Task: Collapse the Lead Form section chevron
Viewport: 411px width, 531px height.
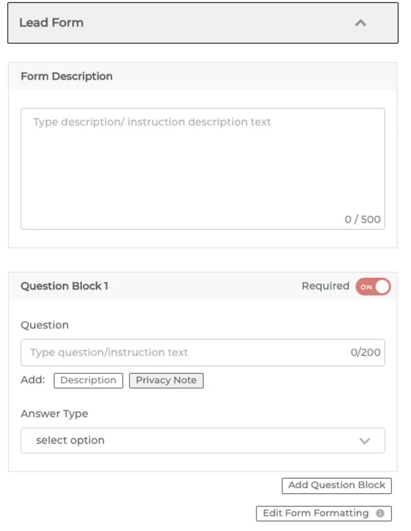Action: tap(360, 23)
